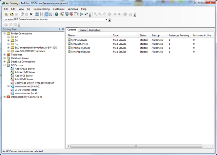Open the Search window icon
The image size is (217, 155).
[x=67, y=14]
